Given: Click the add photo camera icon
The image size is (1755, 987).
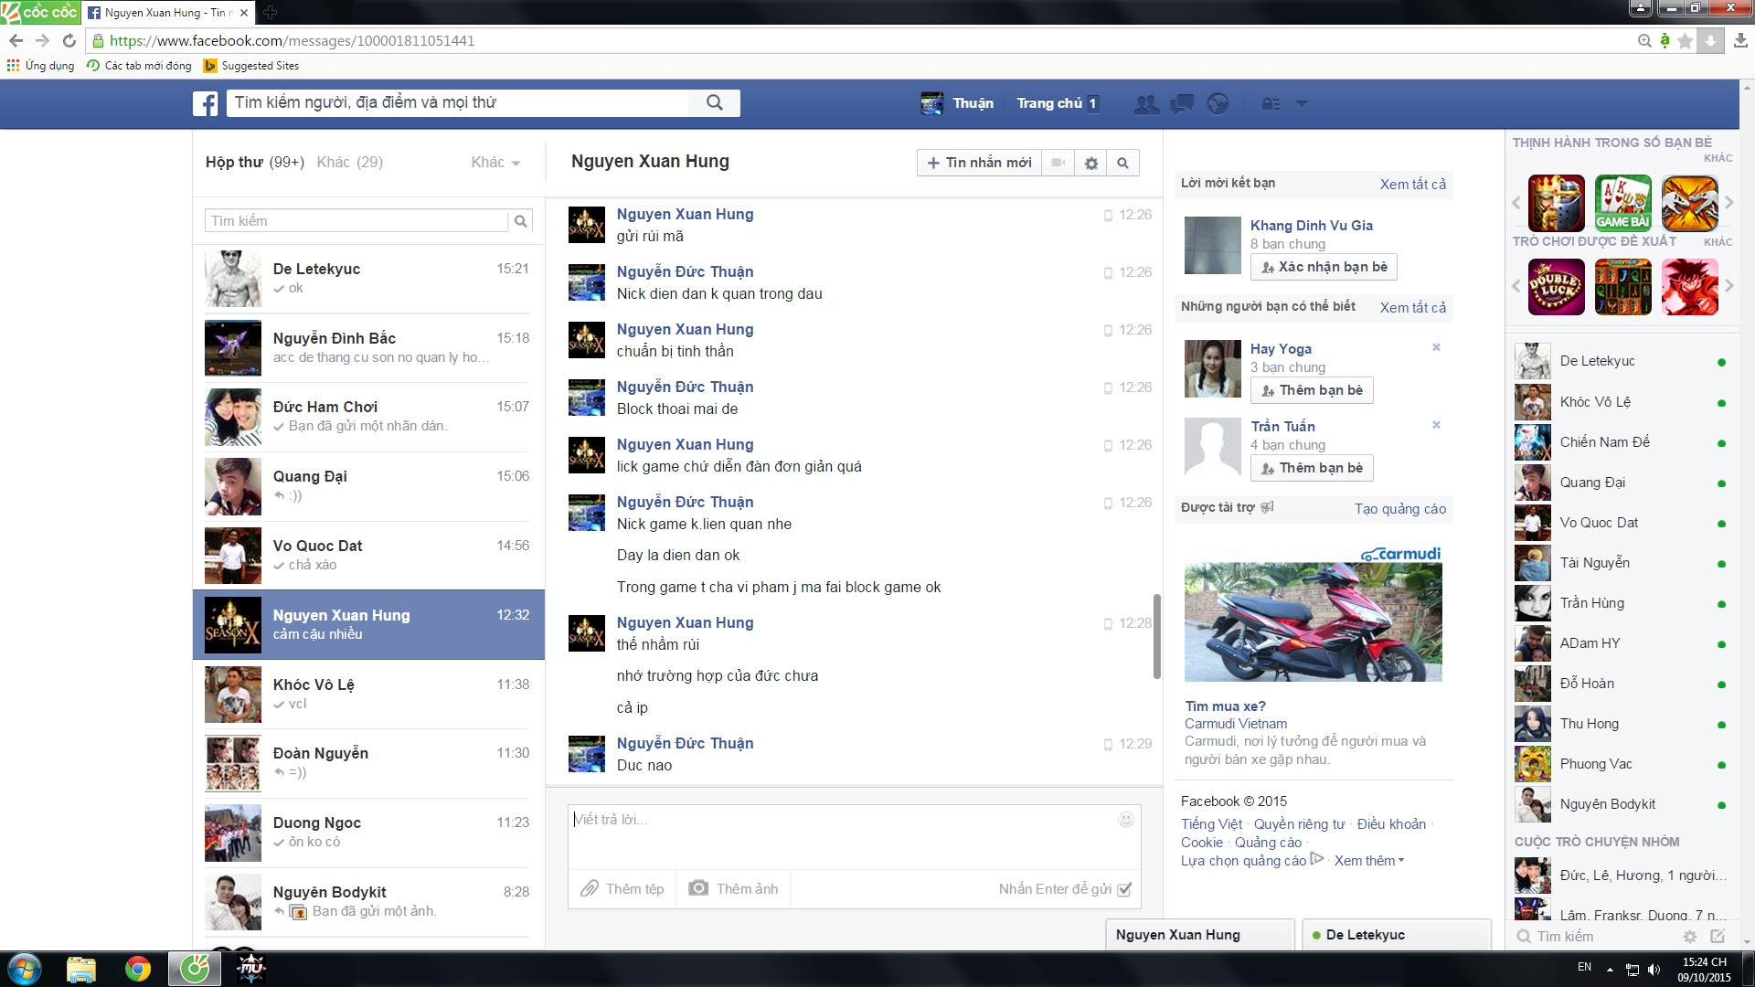Looking at the screenshot, I should 698,888.
